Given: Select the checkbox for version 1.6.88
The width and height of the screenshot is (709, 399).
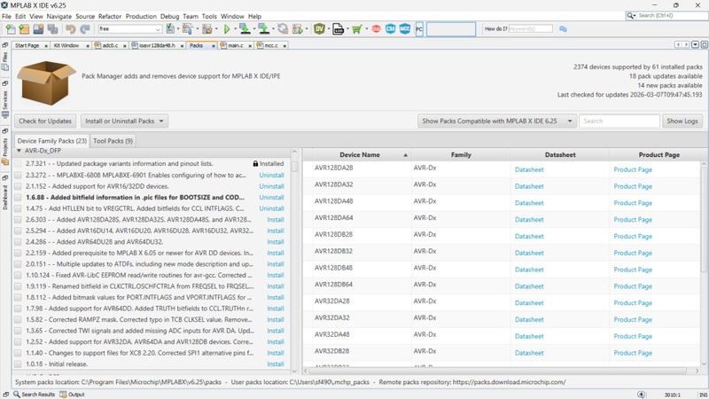Looking at the screenshot, I should point(19,197).
